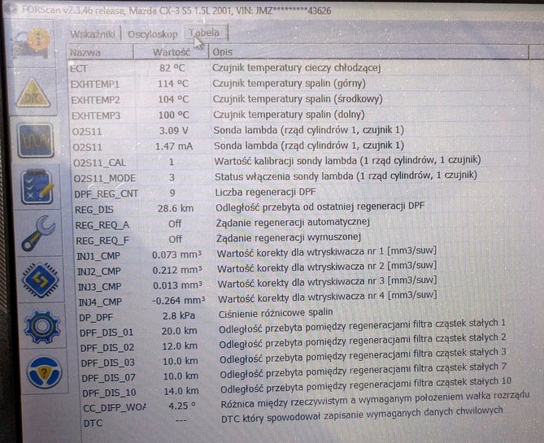Select the EXHTEMP3 row name
The height and width of the screenshot is (443, 544).
pos(96,115)
